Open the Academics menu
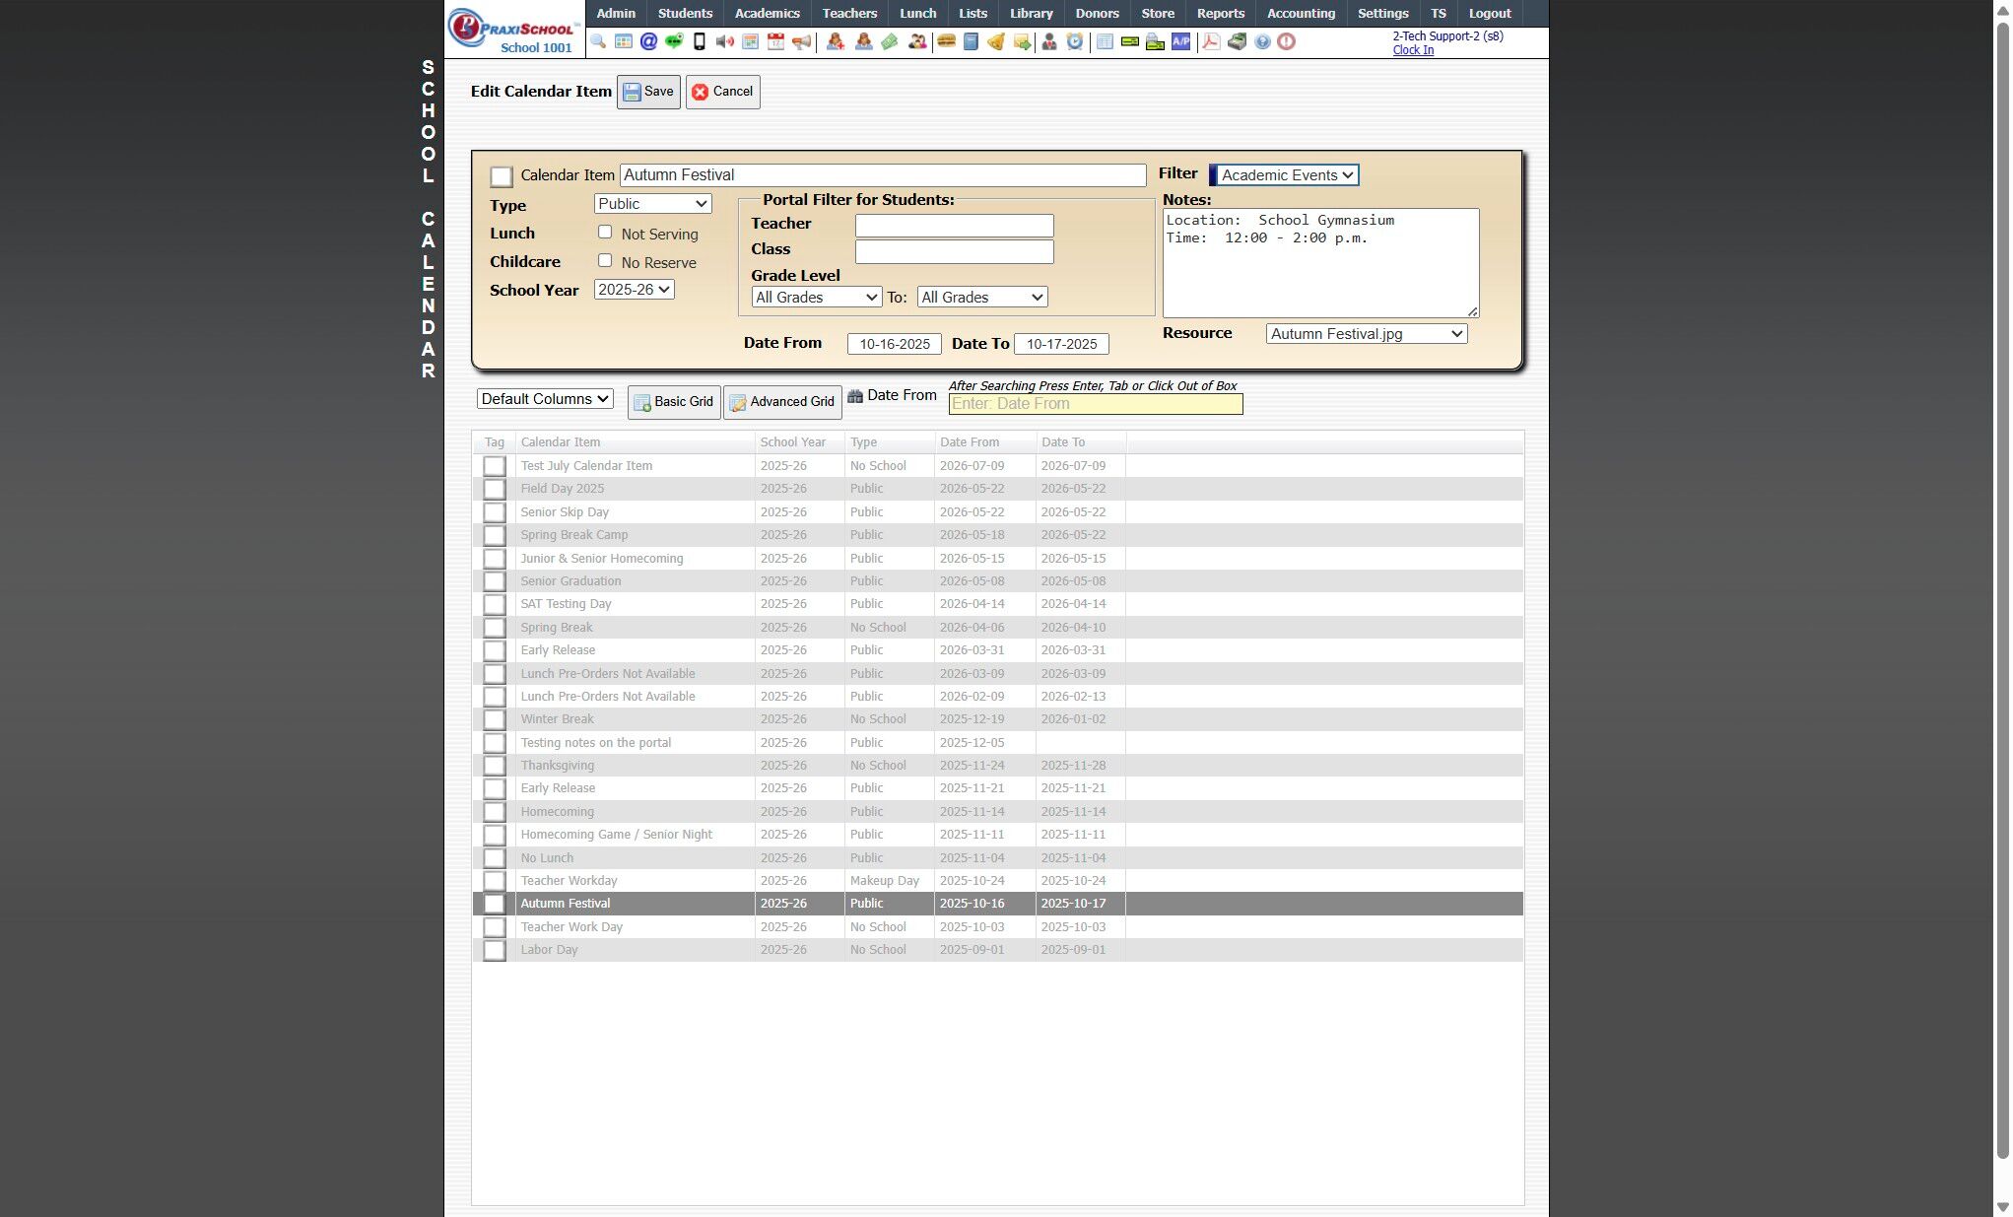This screenshot has width=2013, height=1217. (767, 13)
